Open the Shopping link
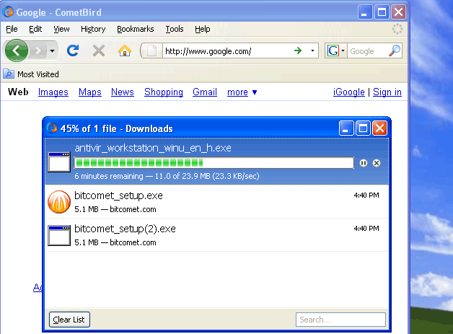453x334 pixels. (x=164, y=92)
